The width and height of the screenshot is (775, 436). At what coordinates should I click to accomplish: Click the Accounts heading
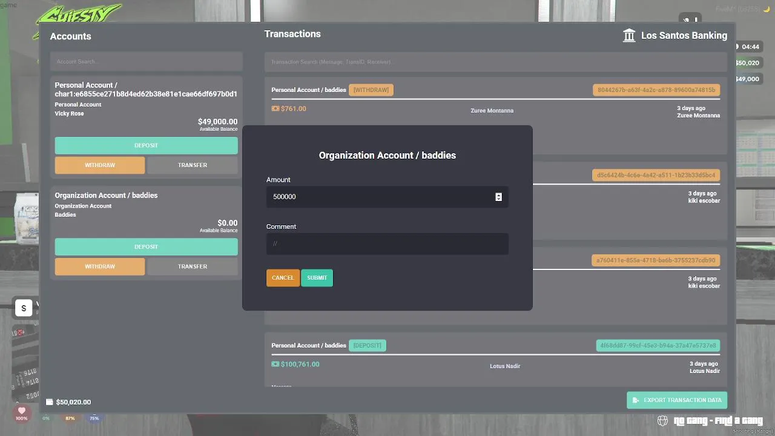pos(70,36)
